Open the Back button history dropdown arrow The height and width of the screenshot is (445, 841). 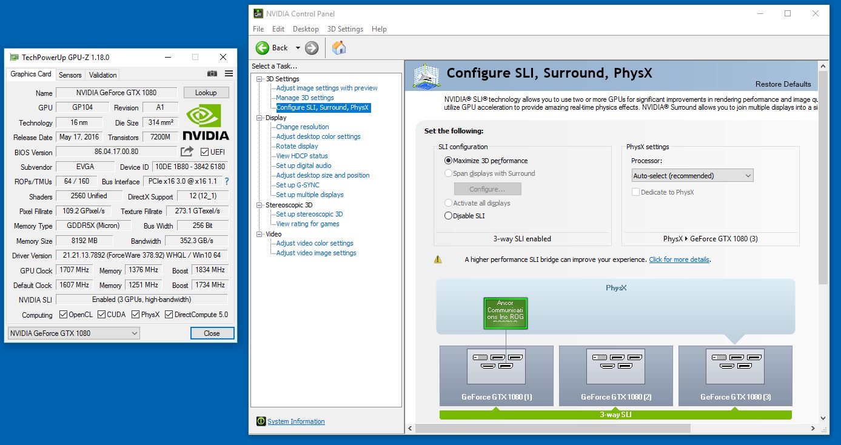(298, 48)
